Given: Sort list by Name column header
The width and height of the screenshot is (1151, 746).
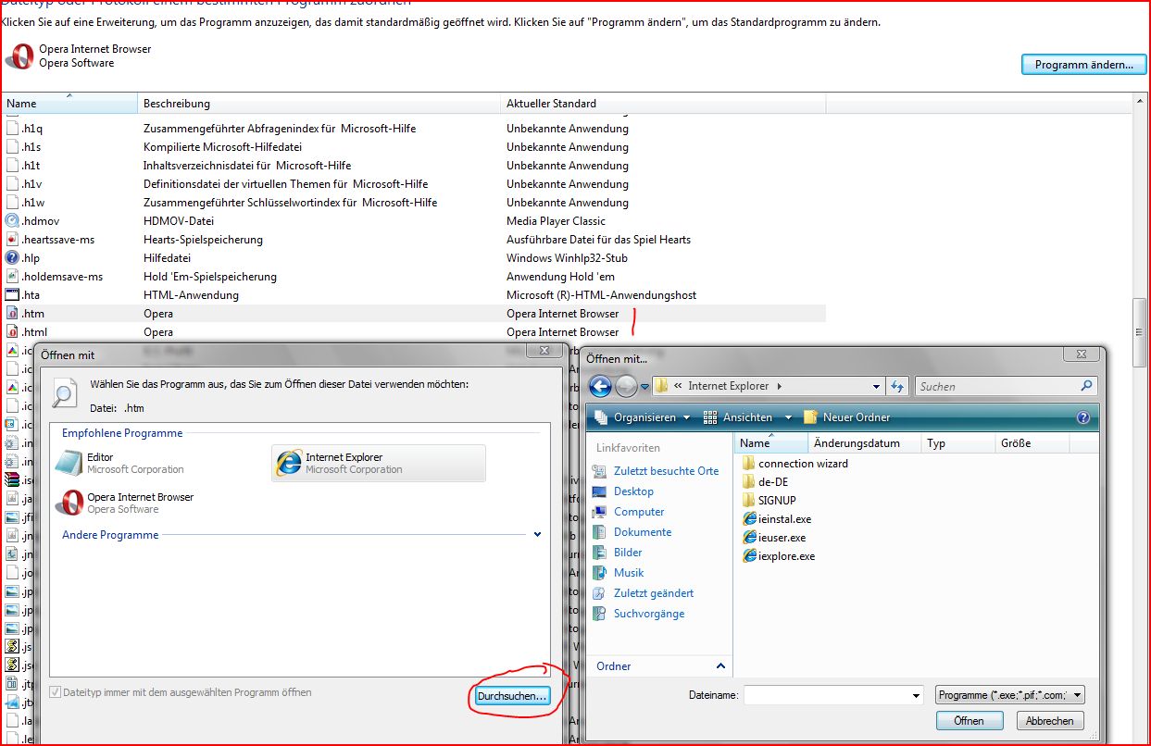Looking at the screenshot, I should click(x=69, y=104).
